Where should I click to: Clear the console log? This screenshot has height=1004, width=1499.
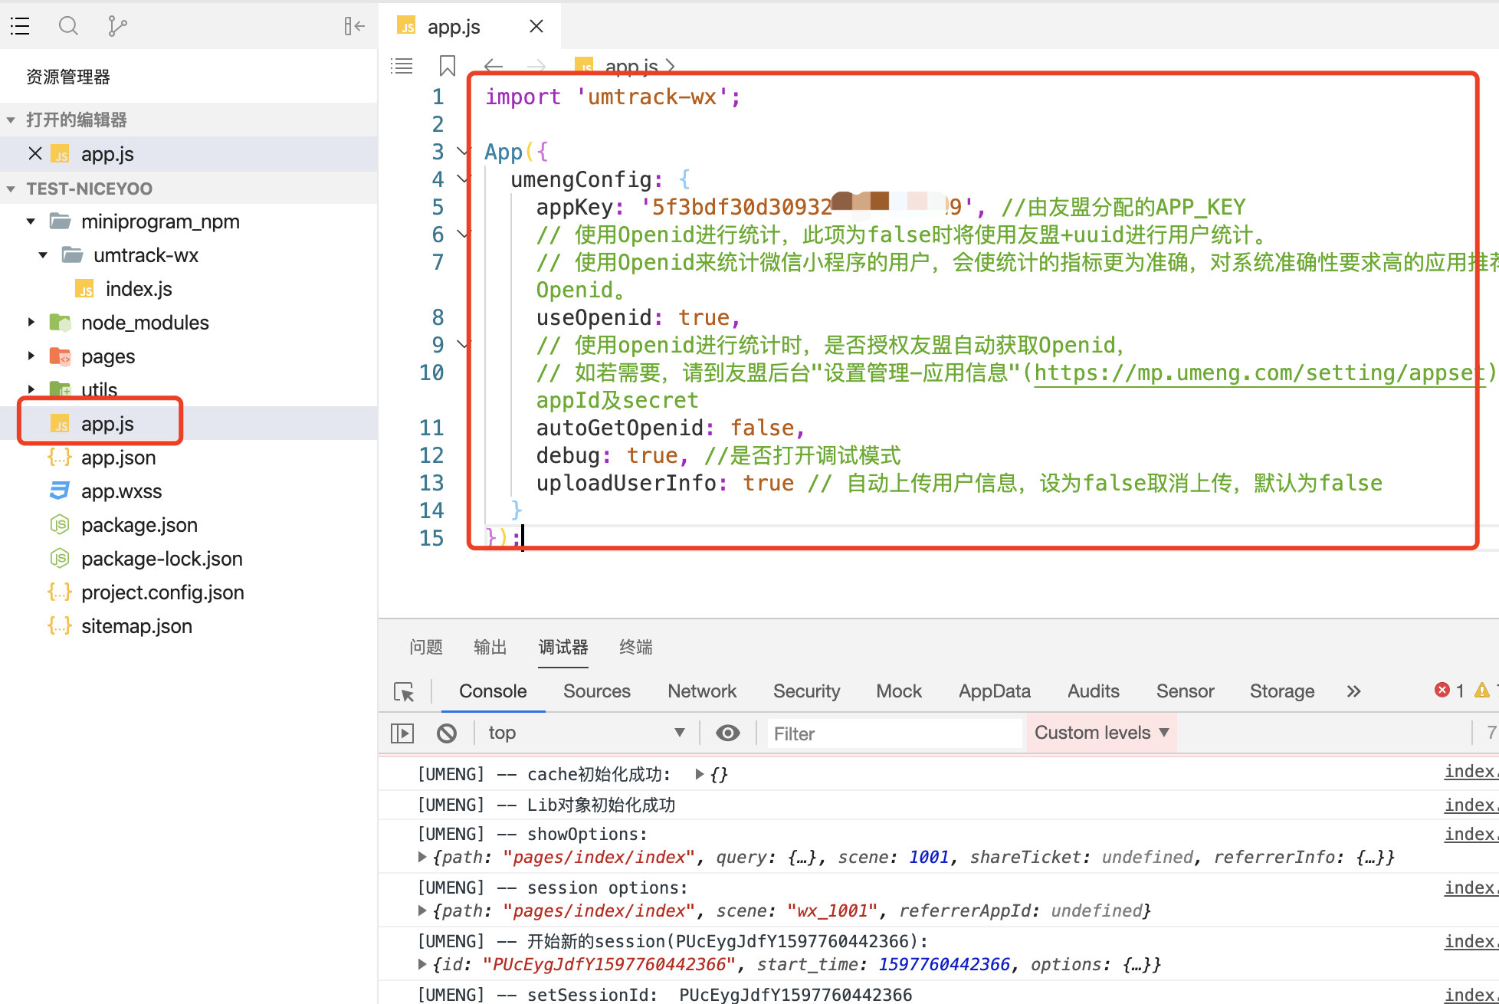tap(447, 733)
